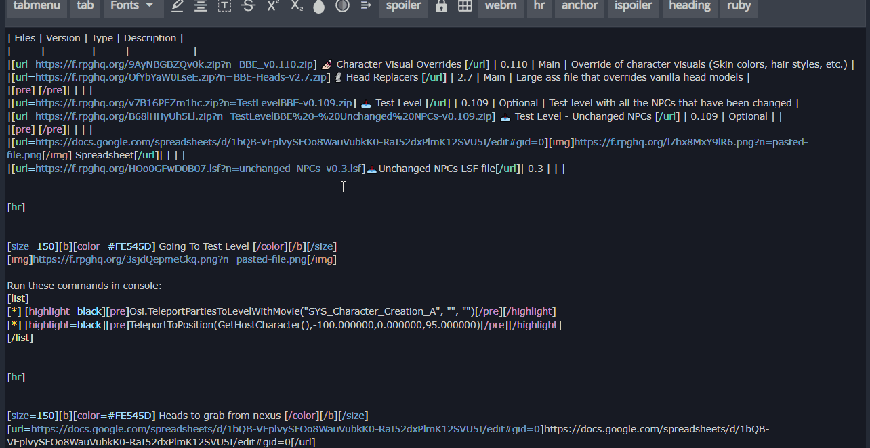Apply superscript formatting
The width and height of the screenshot is (870, 448).
click(x=272, y=6)
